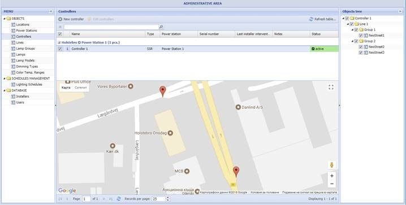
Task: Click the Google logo on the map
Action: click(x=67, y=191)
